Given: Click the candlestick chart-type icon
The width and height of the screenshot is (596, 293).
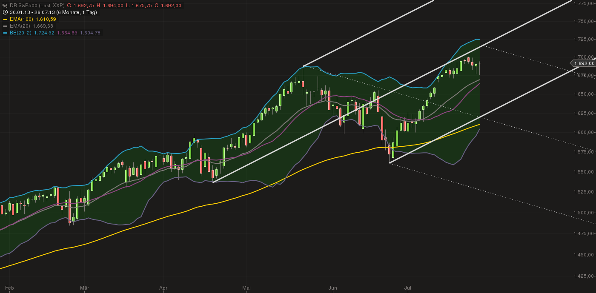Looking at the screenshot, I should (5, 6).
